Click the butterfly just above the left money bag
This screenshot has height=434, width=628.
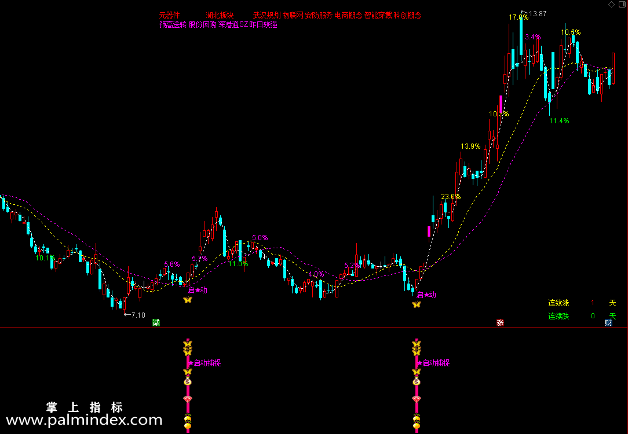click(188, 372)
